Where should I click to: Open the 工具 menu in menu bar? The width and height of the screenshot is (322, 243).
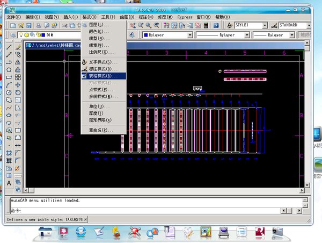point(108,17)
